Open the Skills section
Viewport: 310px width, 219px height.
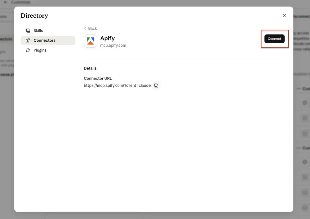[48, 30]
